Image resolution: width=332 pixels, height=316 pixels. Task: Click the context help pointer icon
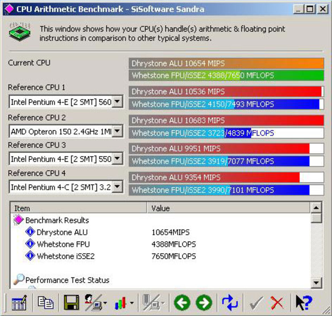point(304,303)
